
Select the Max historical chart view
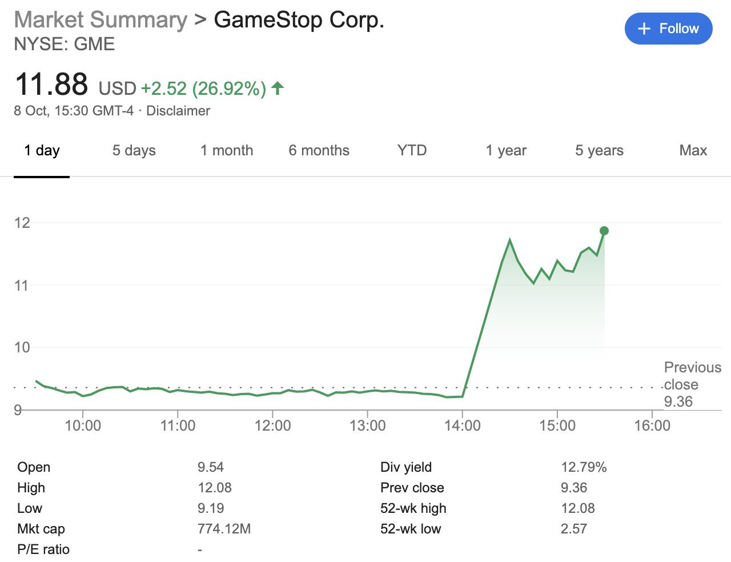[693, 150]
